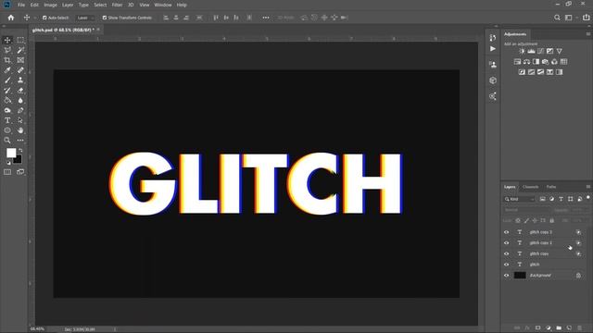Select the Blur tool
The height and width of the screenshot is (333, 593).
(20, 101)
